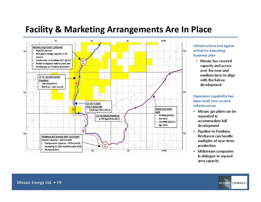
Task: Click 'Condensate to Pembina LACT @ 6-8' line
Action: click(53, 60)
